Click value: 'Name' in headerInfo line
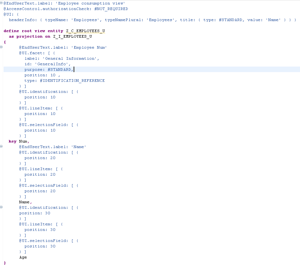 coord(264,20)
